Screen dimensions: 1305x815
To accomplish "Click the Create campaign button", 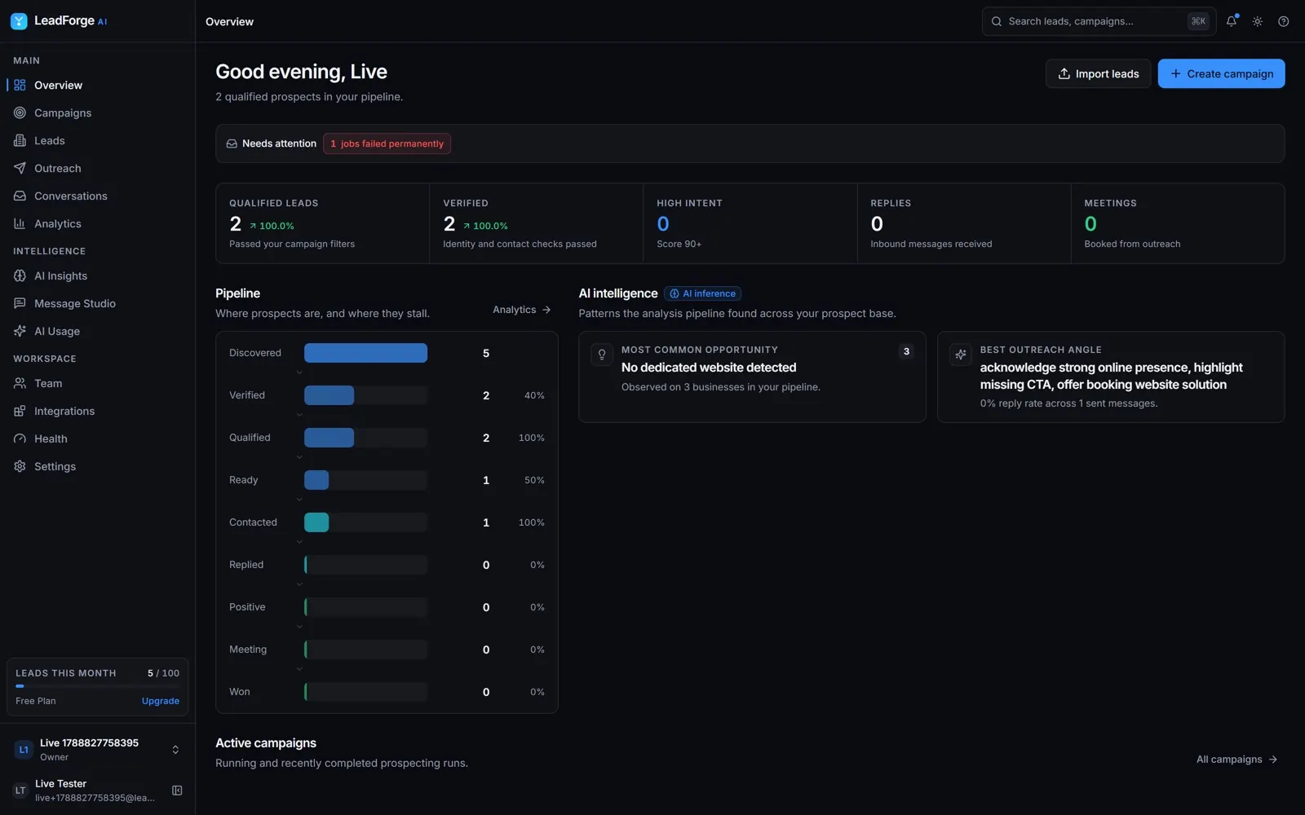I will click(1221, 73).
